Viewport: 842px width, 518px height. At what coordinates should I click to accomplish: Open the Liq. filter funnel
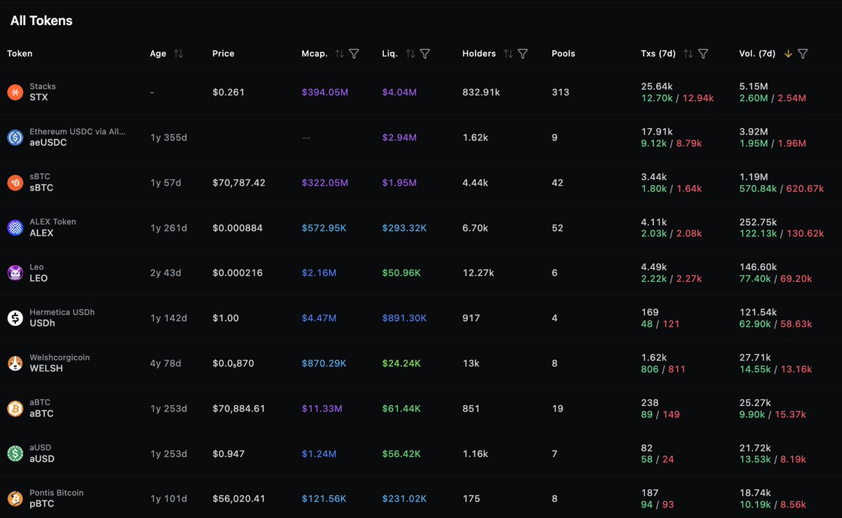(x=425, y=53)
